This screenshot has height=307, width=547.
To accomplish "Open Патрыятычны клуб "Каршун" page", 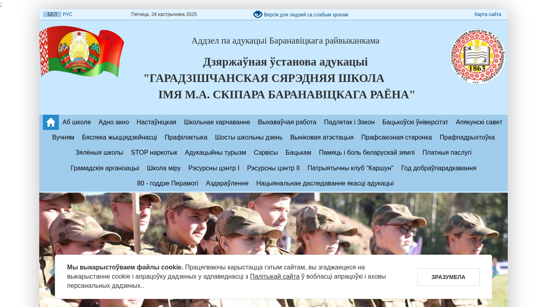I will click(x=350, y=168).
